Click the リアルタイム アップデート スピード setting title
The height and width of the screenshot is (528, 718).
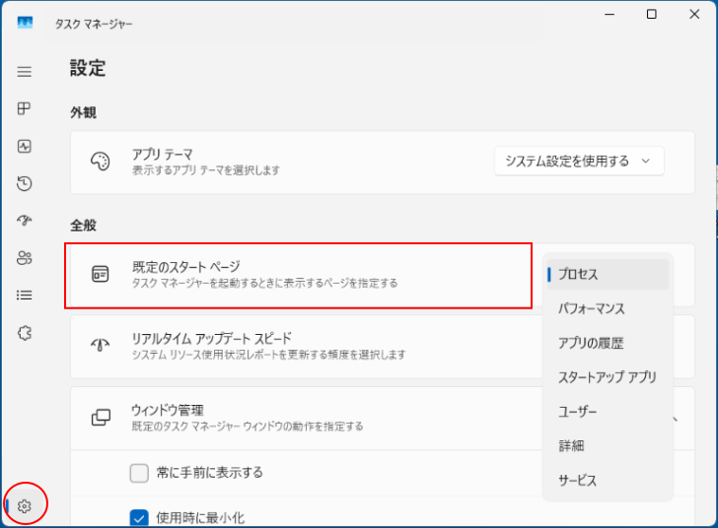click(x=211, y=339)
